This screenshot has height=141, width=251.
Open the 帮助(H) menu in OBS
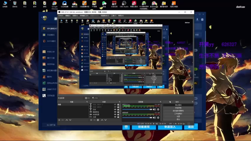click(121, 16)
